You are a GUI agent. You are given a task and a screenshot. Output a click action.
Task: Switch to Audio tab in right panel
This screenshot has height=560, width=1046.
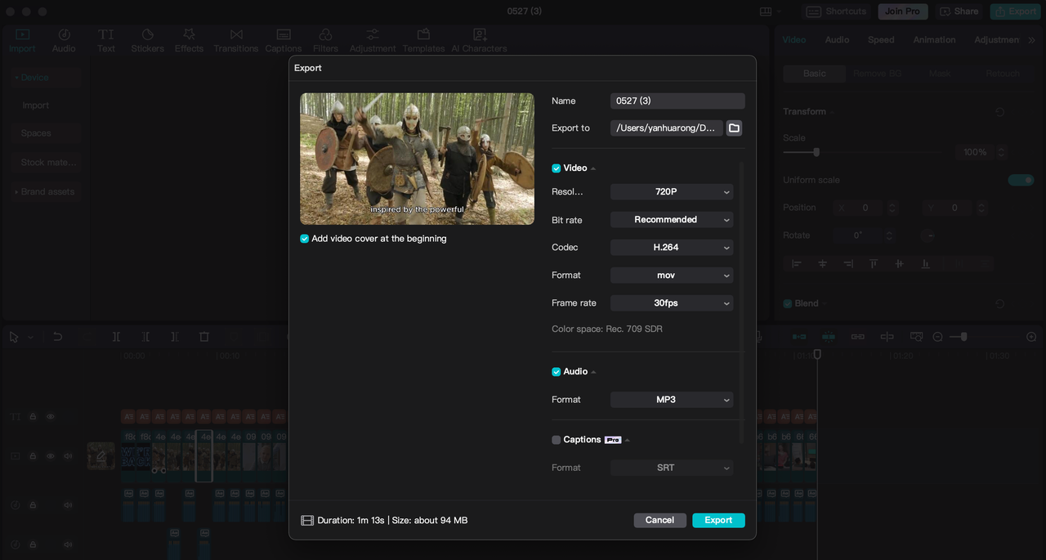click(x=837, y=39)
